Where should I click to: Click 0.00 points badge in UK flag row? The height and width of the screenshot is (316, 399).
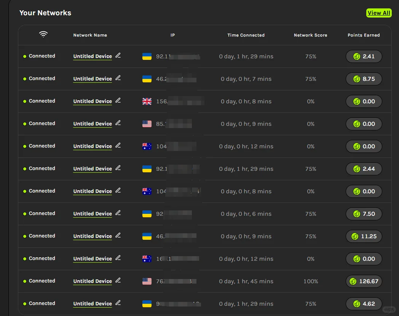tap(364, 101)
